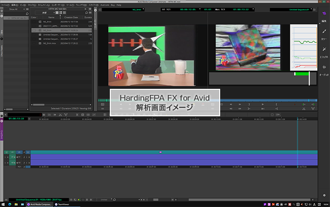The width and height of the screenshot is (330, 207).
Task: Select HFPA MC test Bin in sidebar
Action: pos(16,18)
